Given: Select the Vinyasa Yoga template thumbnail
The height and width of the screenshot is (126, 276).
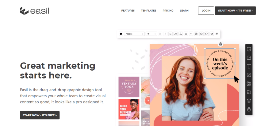Looking at the screenshot, I should tap(129, 87).
